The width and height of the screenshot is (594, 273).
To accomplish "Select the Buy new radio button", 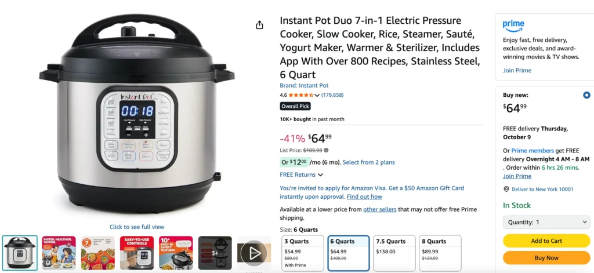I will [x=586, y=96].
